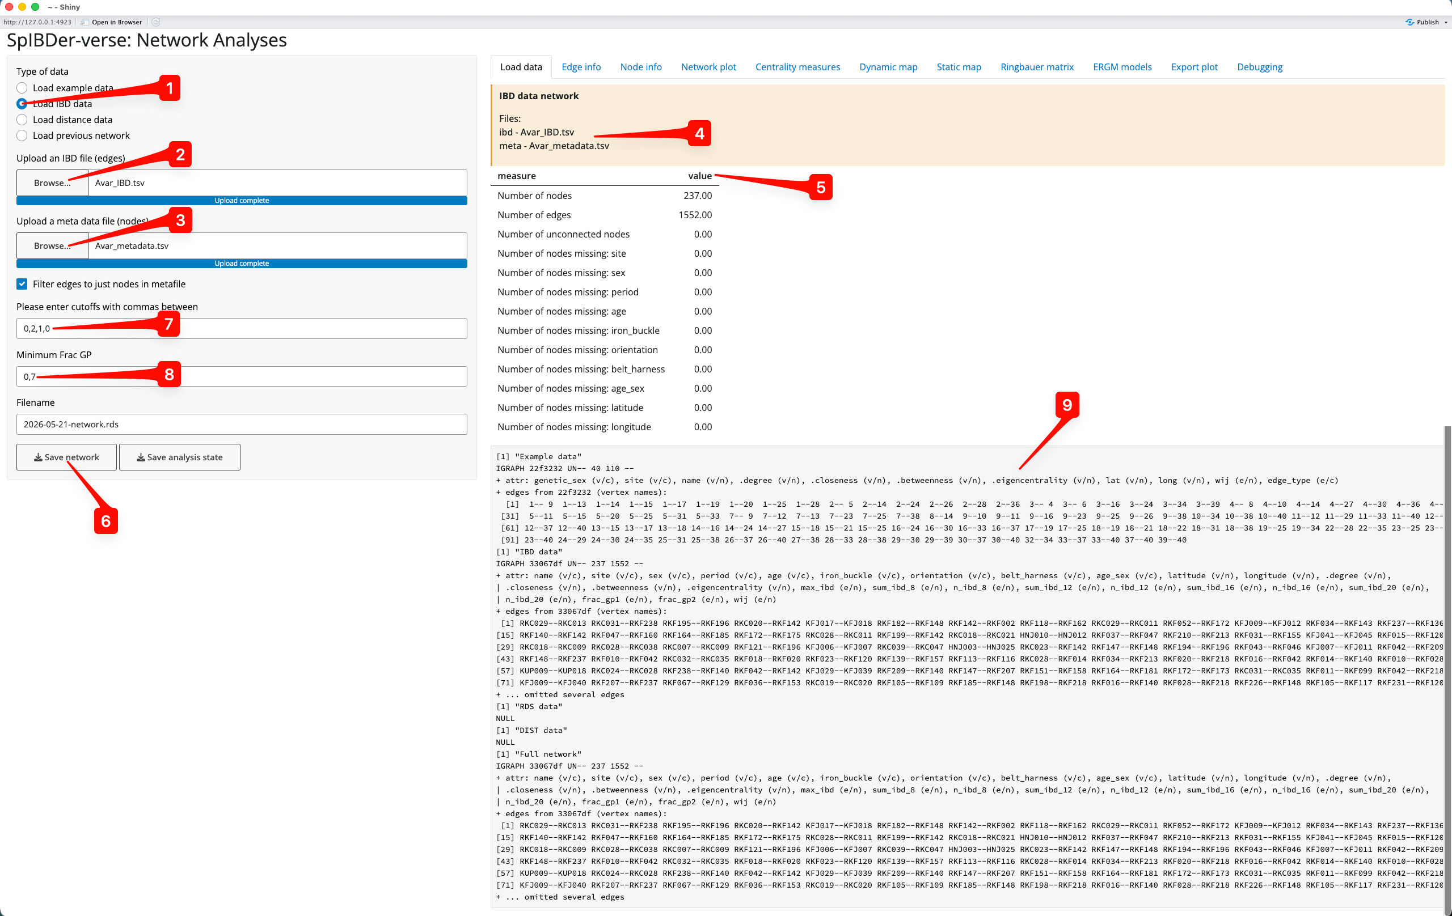Click the reload icon next to Open in Browser
This screenshot has width=1452, height=916.
155,22
